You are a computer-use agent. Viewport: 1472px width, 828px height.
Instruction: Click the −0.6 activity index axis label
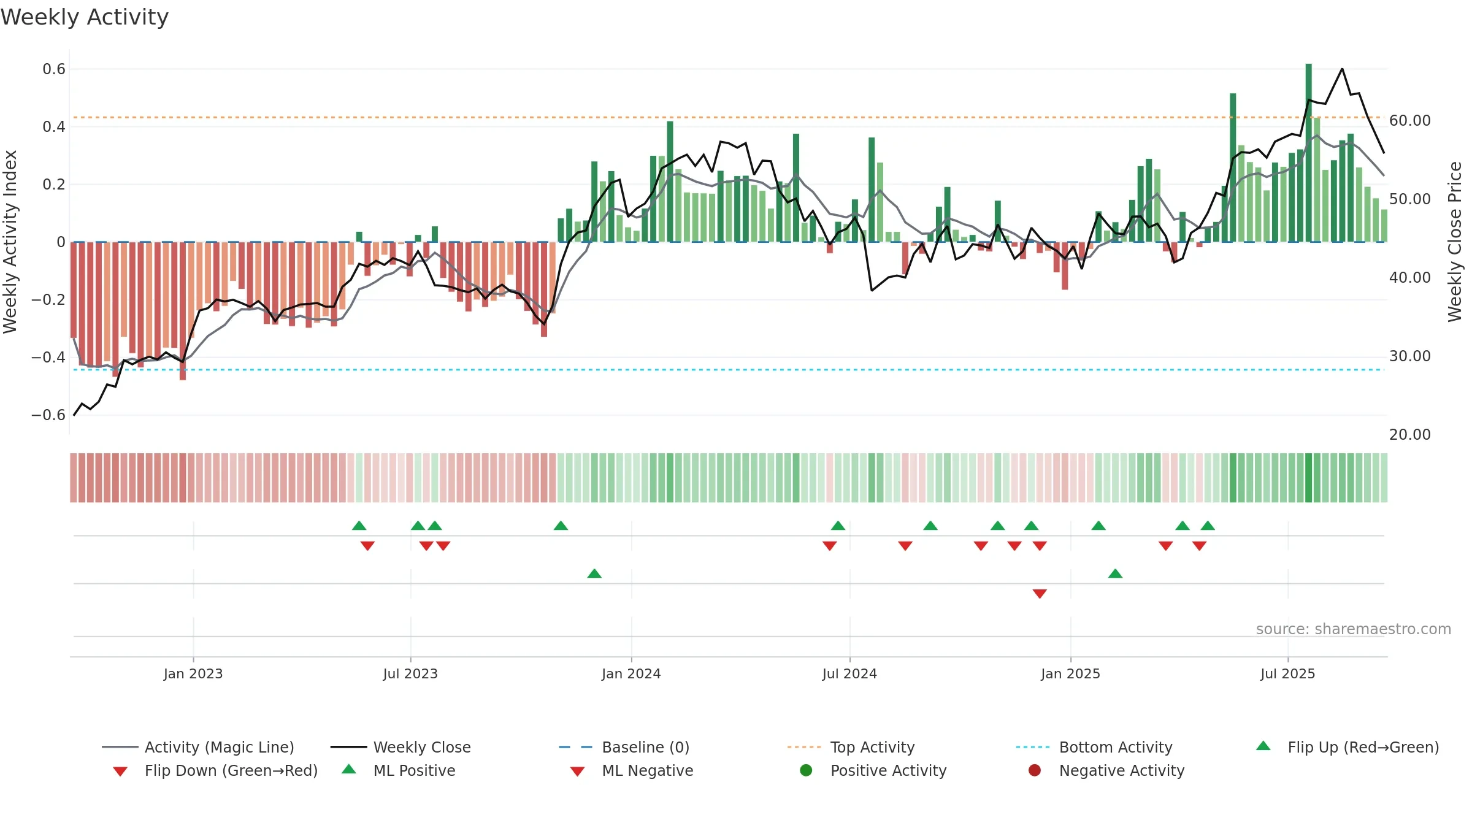click(x=48, y=415)
